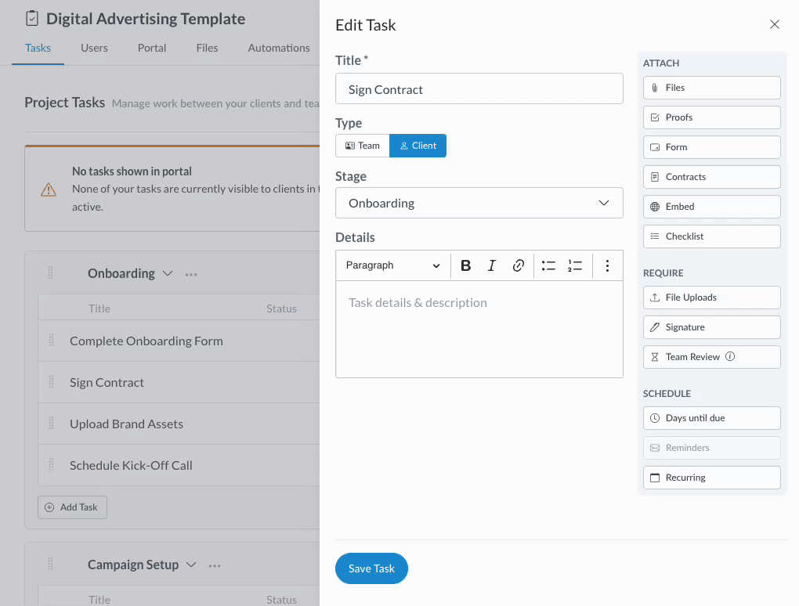Open the Stage dropdown showing Onboarding
This screenshot has width=799, height=606.
(479, 203)
